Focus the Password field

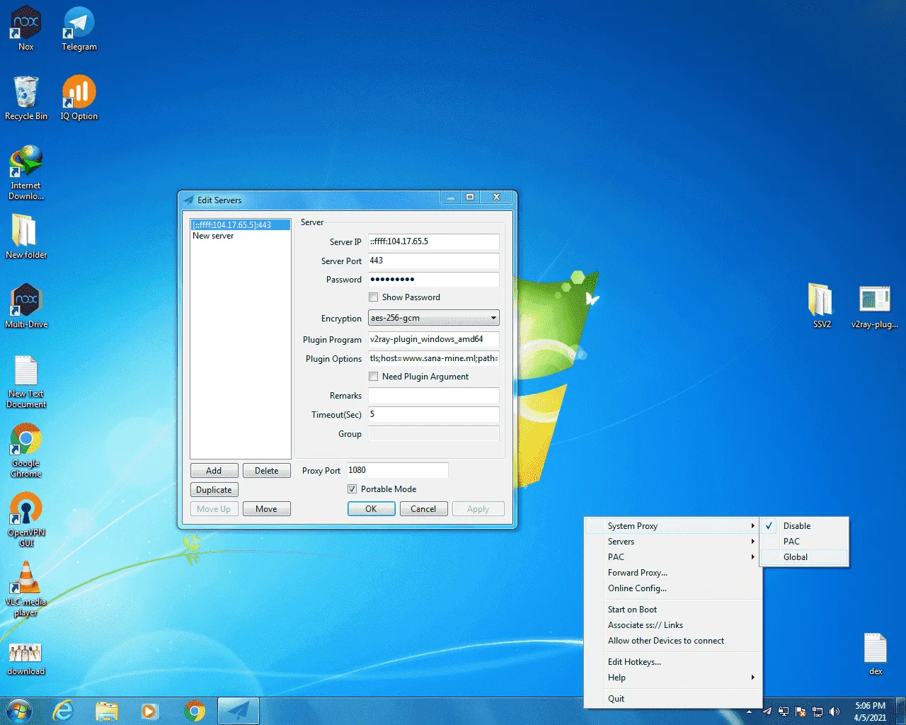pos(433,280)
